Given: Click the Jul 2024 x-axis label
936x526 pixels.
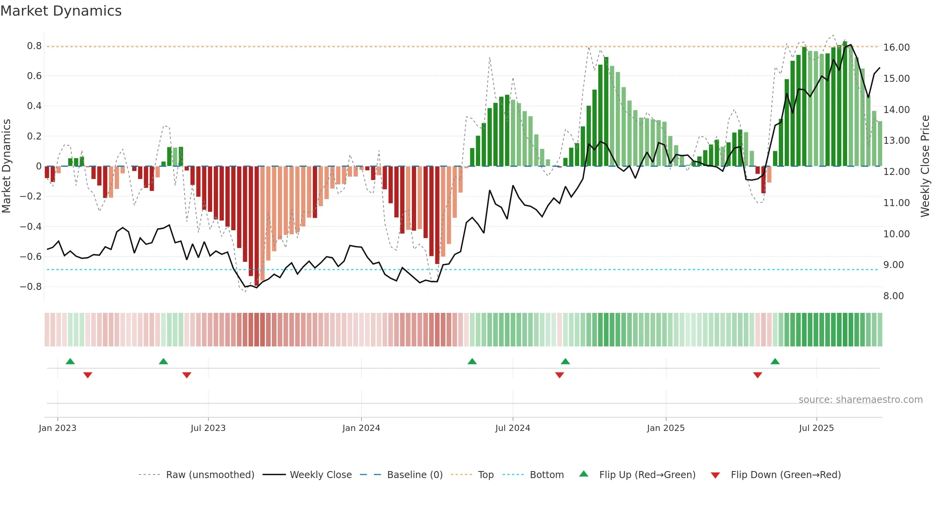Looking at the screenshot, I should tap(513, 428).
